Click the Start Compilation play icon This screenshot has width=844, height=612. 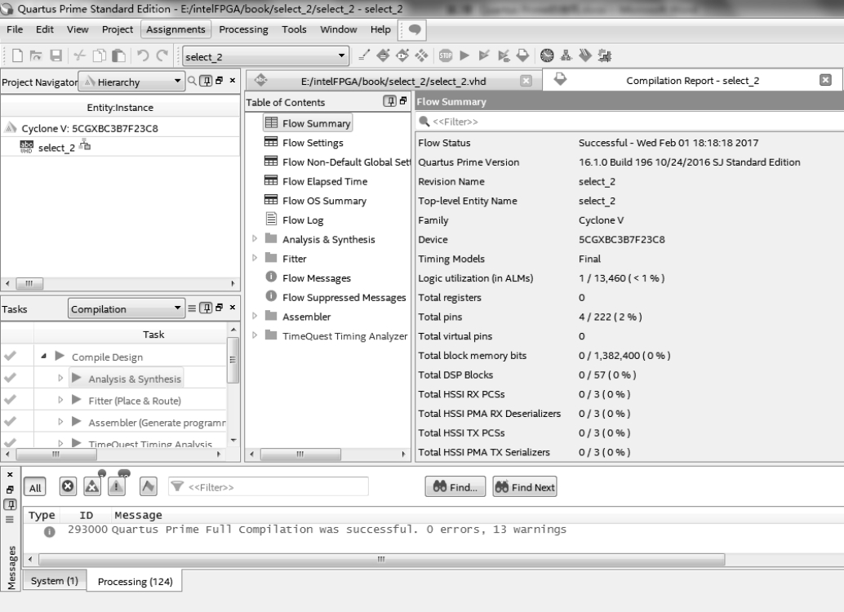coord(464,55)
